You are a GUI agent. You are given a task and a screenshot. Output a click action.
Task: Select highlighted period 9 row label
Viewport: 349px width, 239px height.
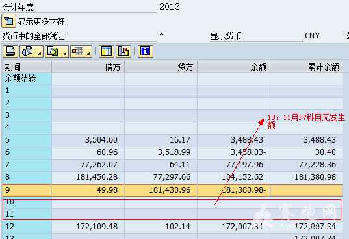(27, 190)
